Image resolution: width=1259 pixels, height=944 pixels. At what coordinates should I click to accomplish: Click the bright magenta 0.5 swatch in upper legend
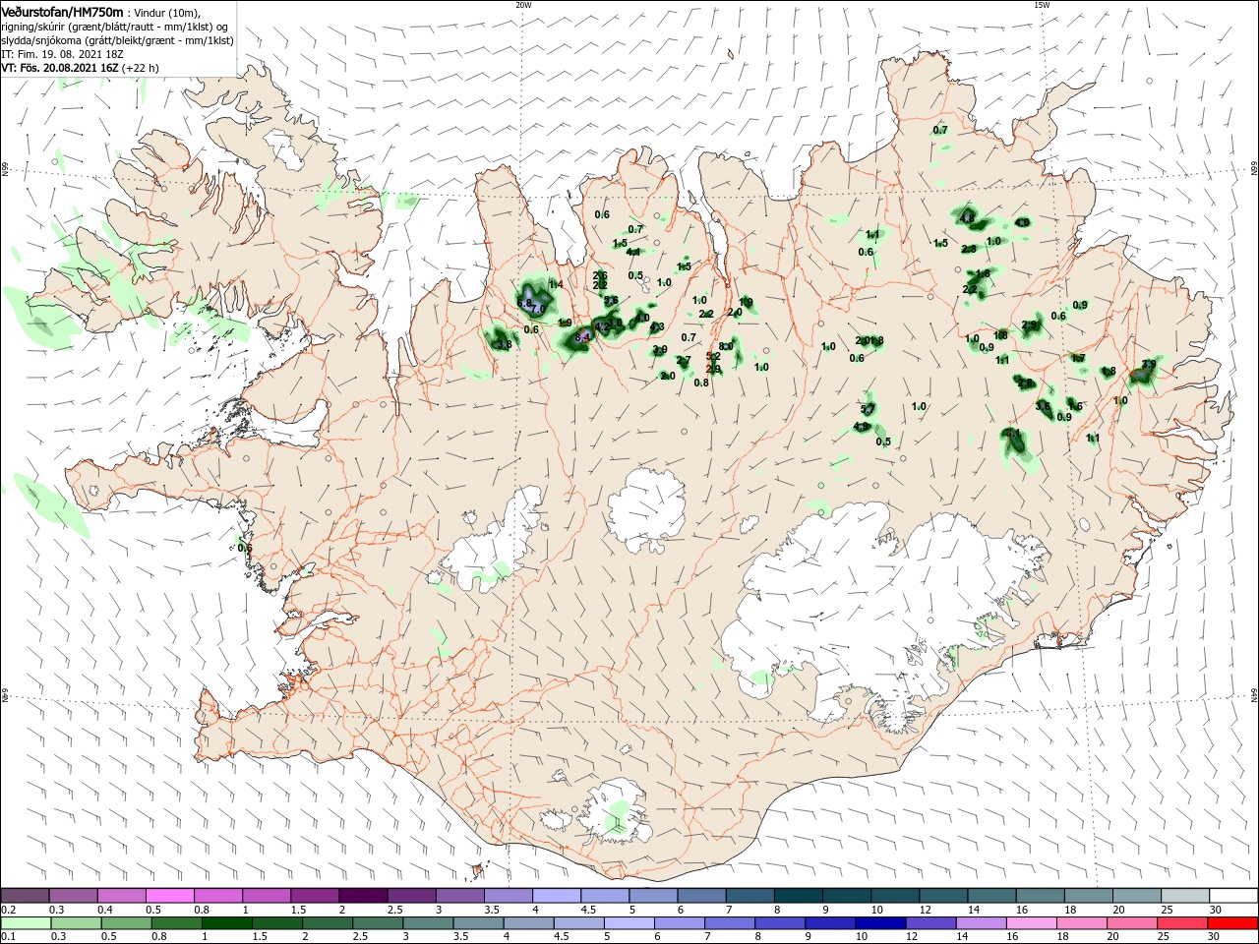(x=170, y=895)
